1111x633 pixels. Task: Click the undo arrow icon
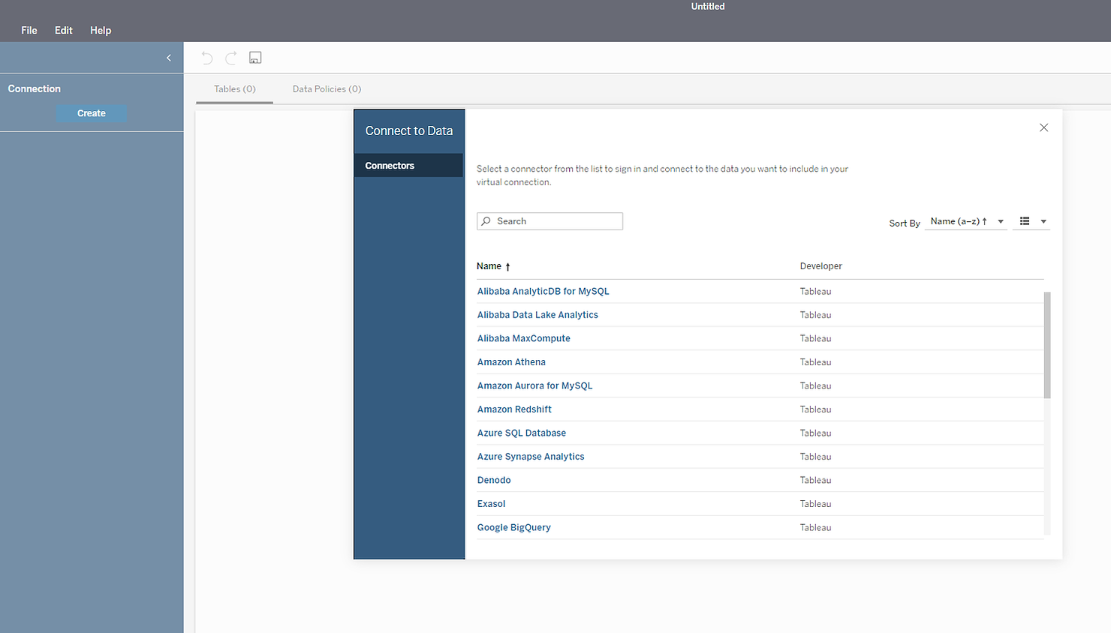point(207,58)
